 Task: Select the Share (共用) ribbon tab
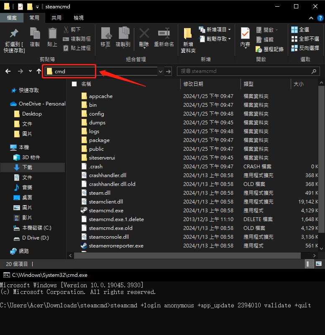pyautogui.click(x=56, y=18)
